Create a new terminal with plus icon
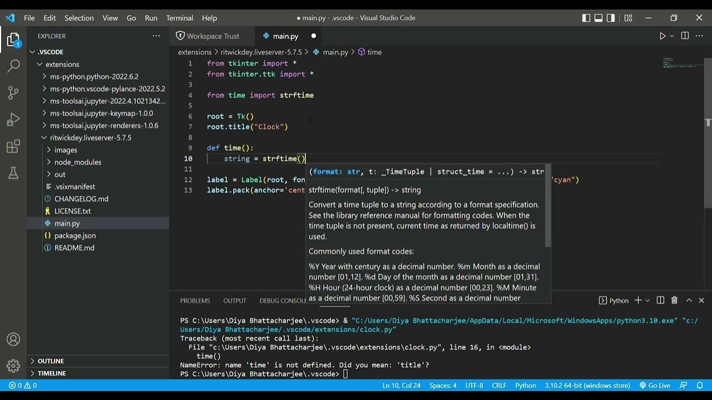The width and height of the screenshot is (712, 400). click(638, 301)
